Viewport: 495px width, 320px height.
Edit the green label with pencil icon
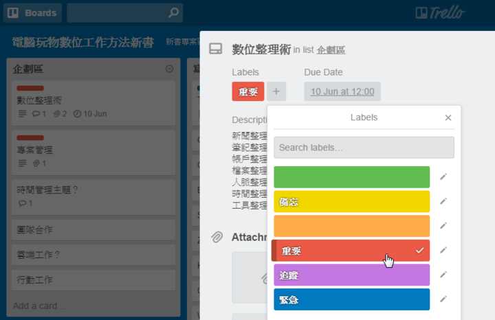pos(443,177)
